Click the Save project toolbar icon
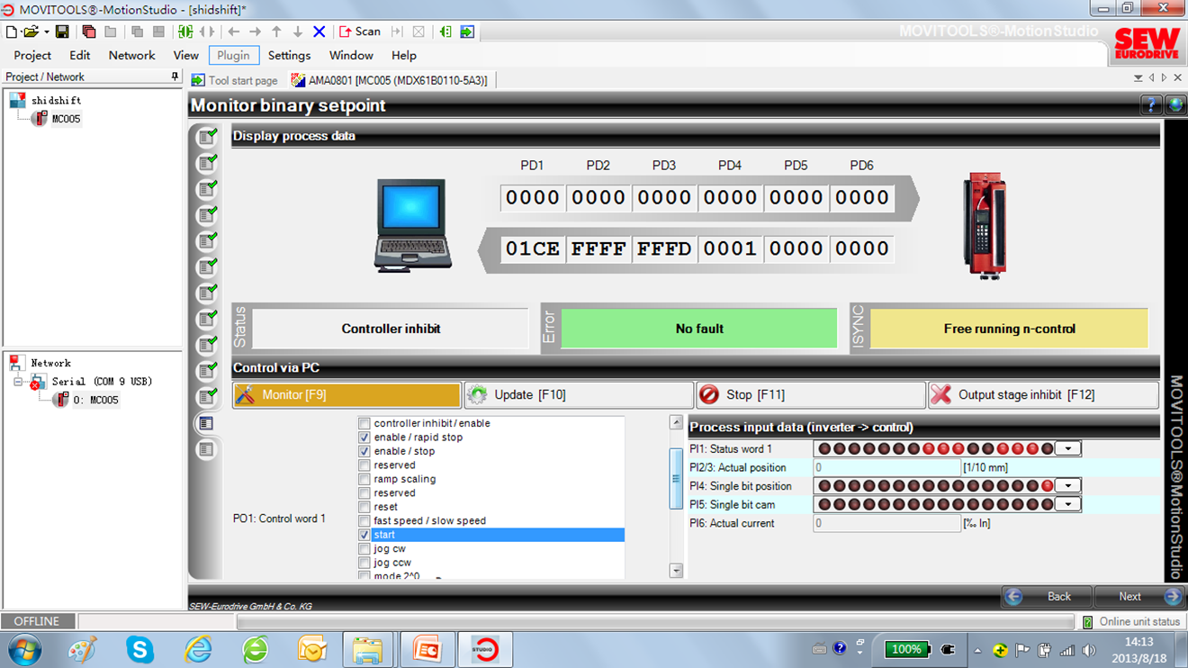Screen dimensions: 1188x668 tap(62, 32)
